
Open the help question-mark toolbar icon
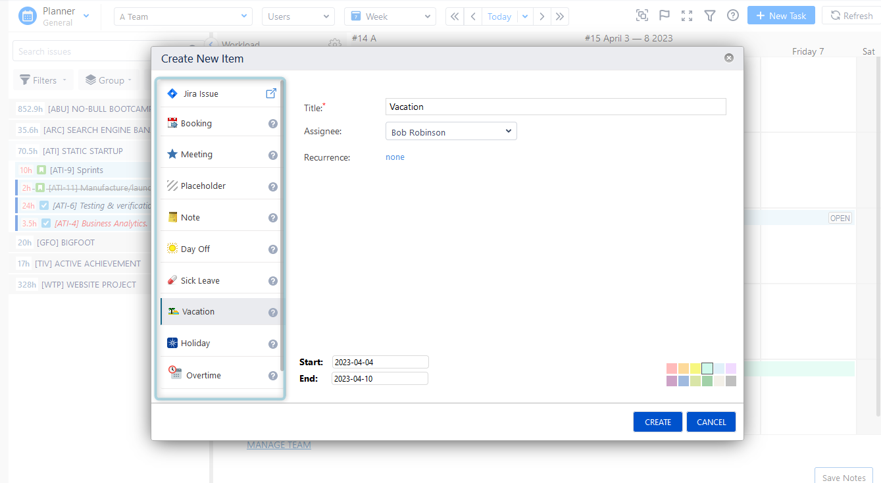point(733,16)
